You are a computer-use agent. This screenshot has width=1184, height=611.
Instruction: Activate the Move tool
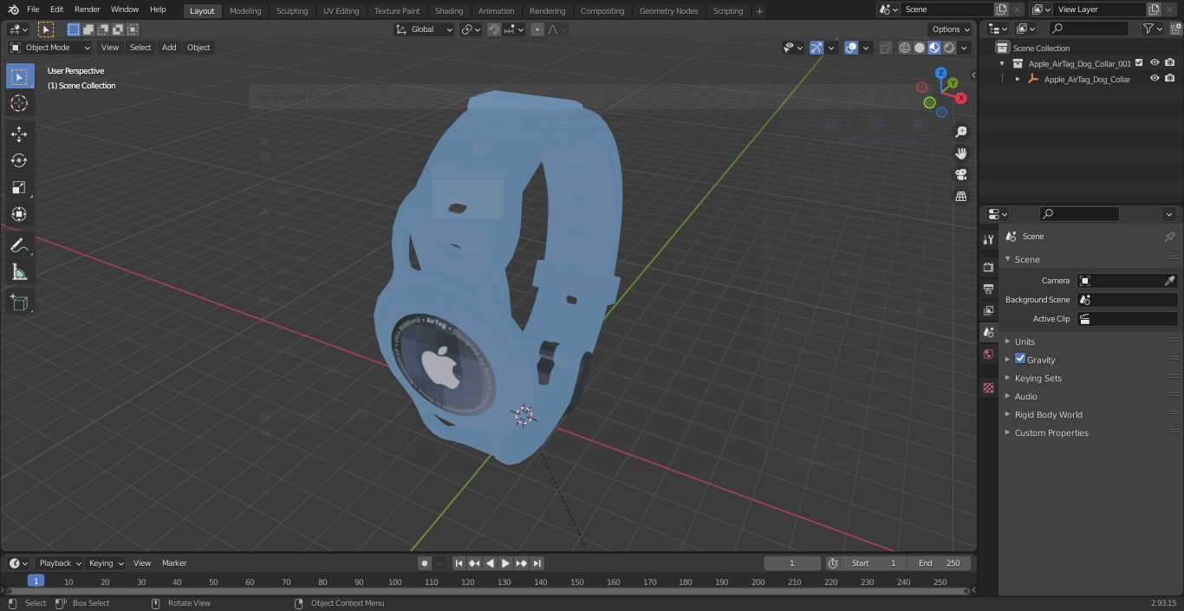pyautogui.click(x=19, y=133)
